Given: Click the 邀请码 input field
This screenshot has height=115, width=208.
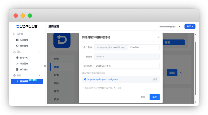Looking at the screenshot, I should [x=127, y=56].
